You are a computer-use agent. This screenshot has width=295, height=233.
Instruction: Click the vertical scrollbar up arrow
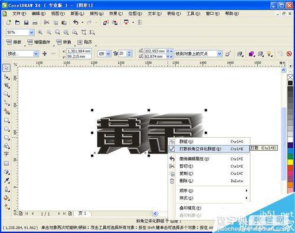pyautogui.click(x=283, y=70)
